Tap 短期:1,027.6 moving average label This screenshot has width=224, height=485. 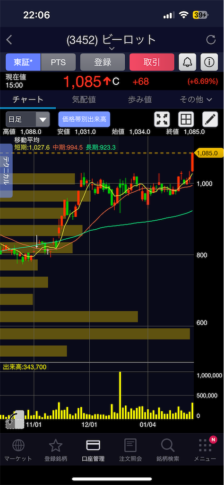coord(32,148)
